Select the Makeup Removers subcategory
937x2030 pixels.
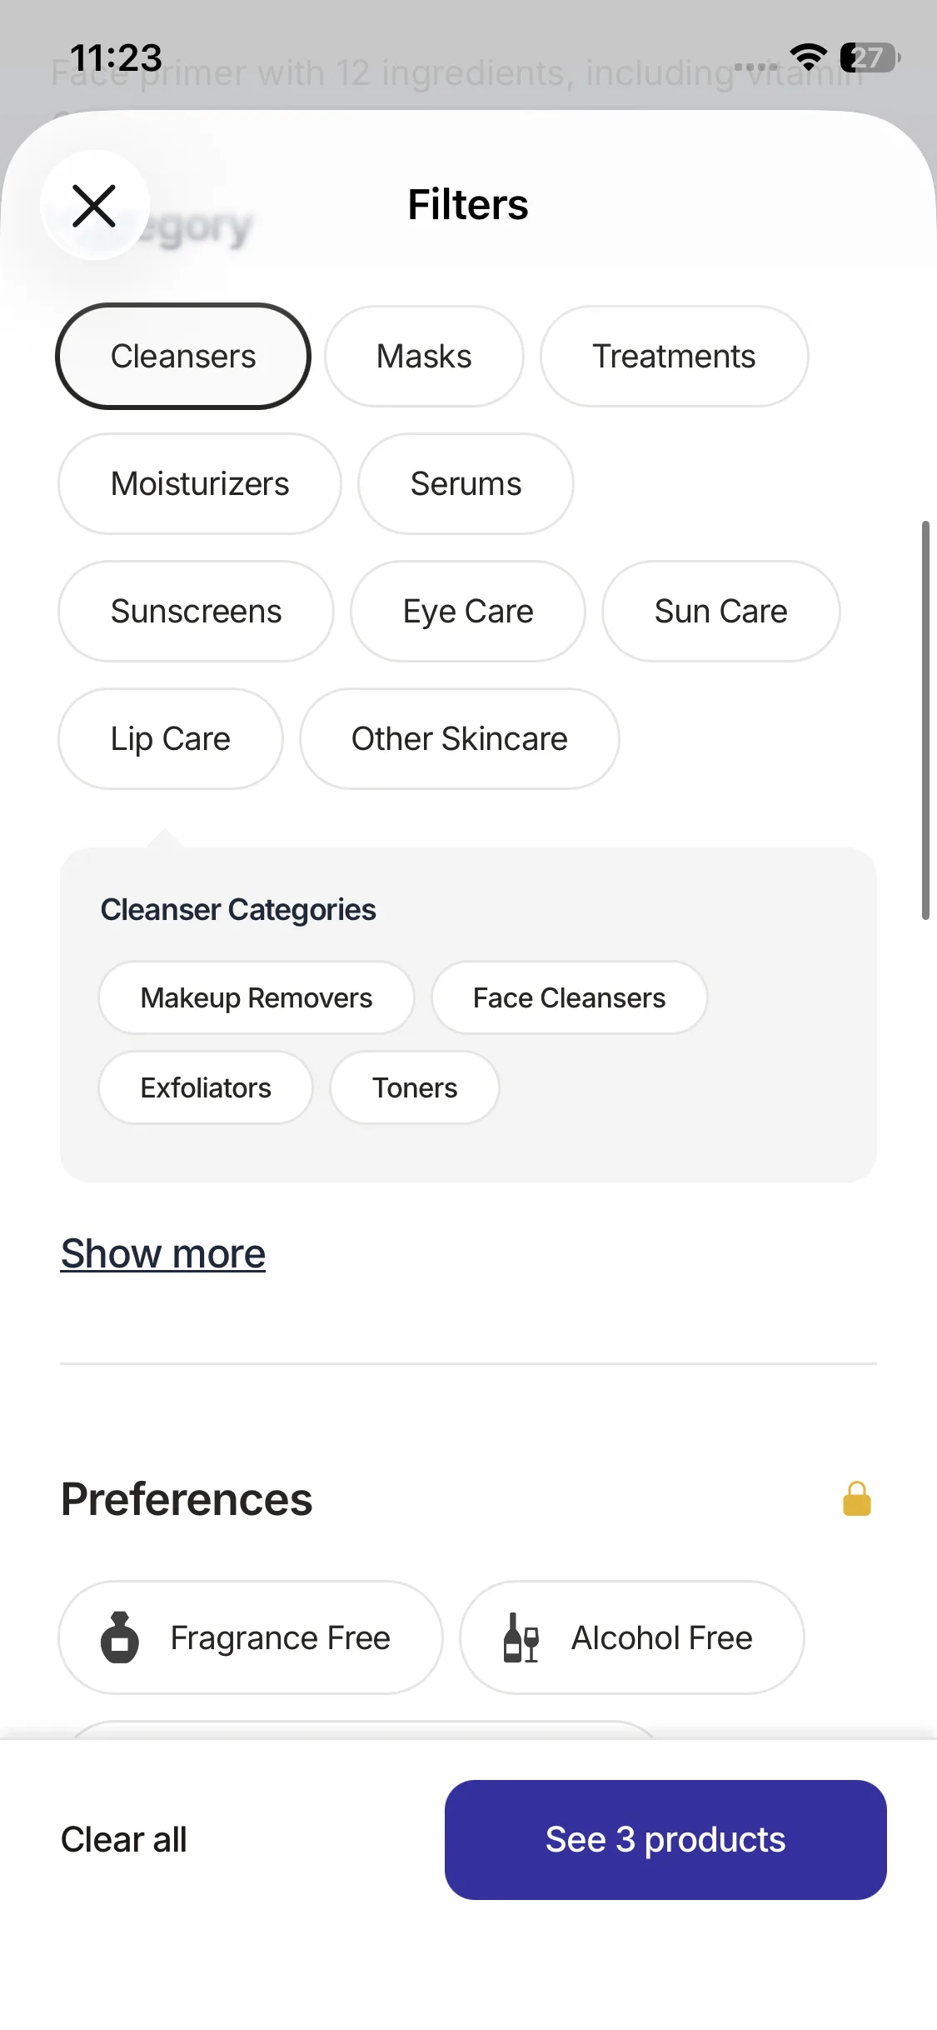(257, 998)
